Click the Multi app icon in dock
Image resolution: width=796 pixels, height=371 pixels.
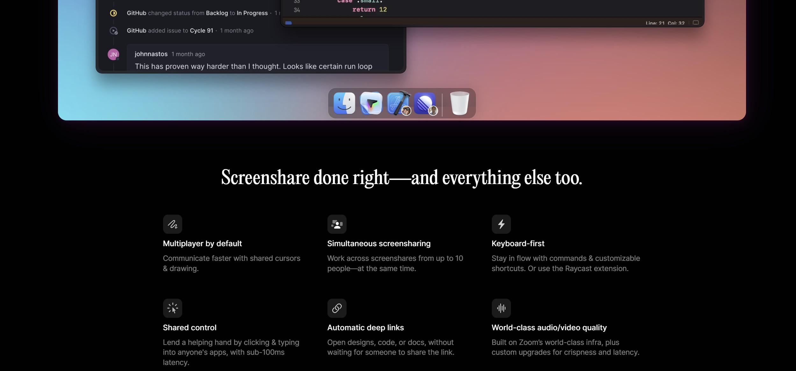click(x=371, y=103)
